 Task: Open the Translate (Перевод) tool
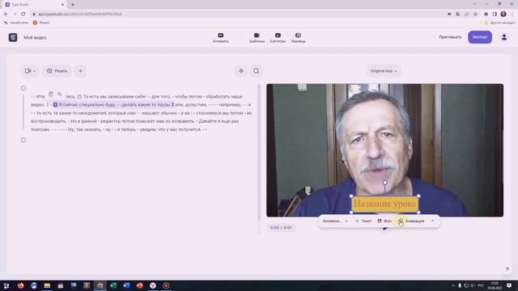point(298,38)
